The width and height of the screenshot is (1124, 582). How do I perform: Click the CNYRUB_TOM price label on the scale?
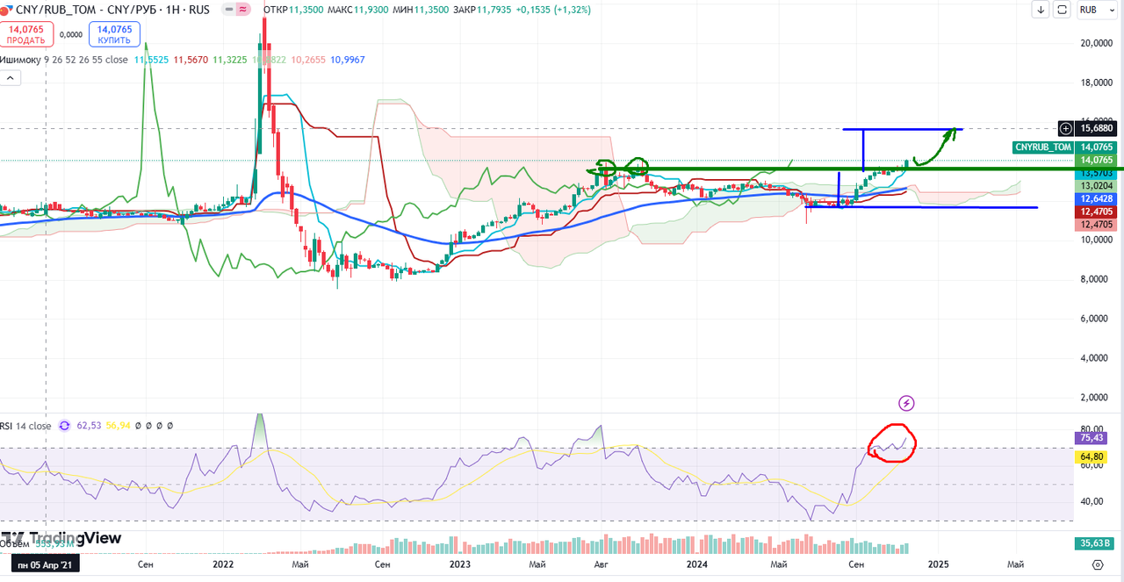coord(1042,147)
